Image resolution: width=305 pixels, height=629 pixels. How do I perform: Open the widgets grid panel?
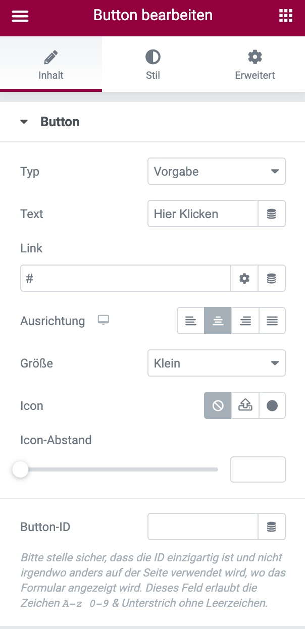[x=286, y=16]
